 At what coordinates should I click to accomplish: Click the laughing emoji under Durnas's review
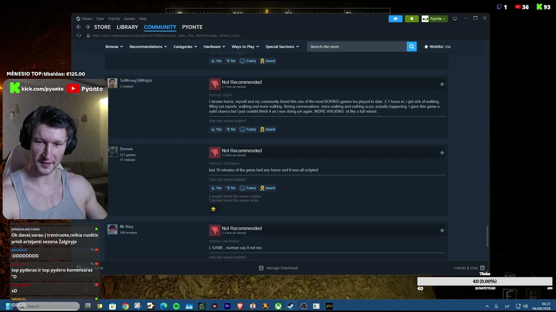click(x=213, y=209)
